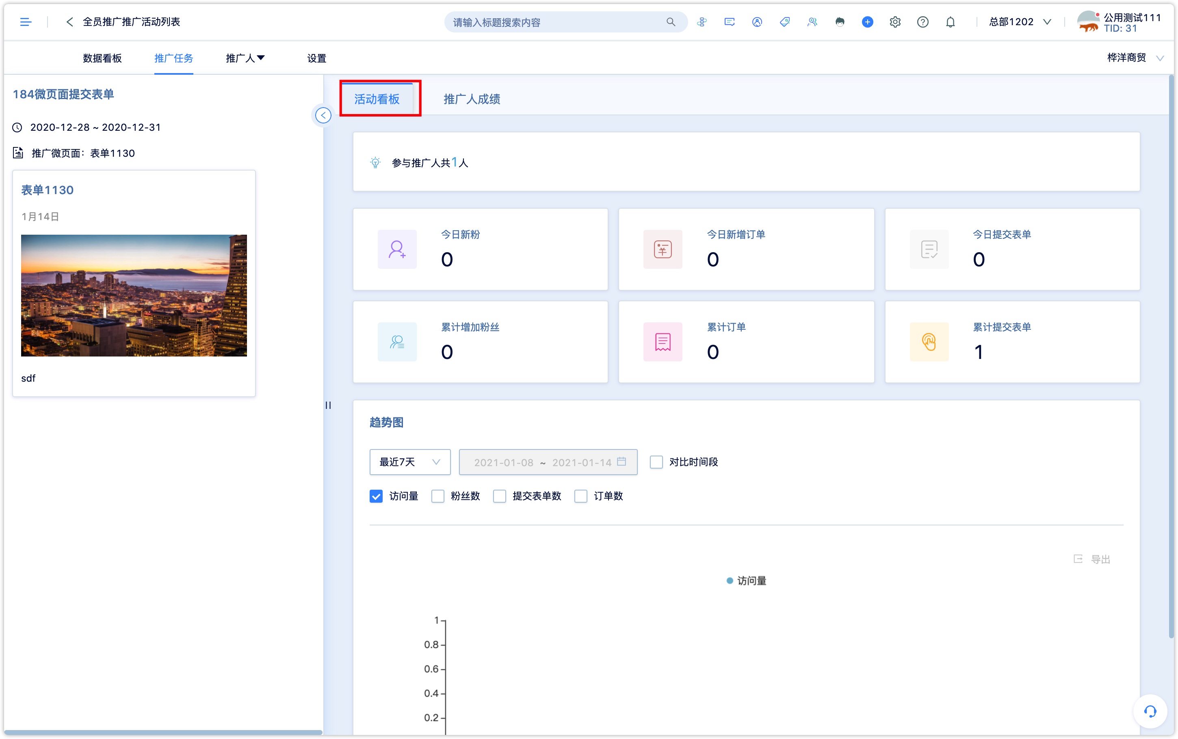
Task: Click the 累计提交表单 value 1
Action: [978, 352]
